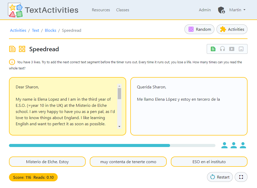
Task: Select the image resource icon
Action: [x=241, y=49]
